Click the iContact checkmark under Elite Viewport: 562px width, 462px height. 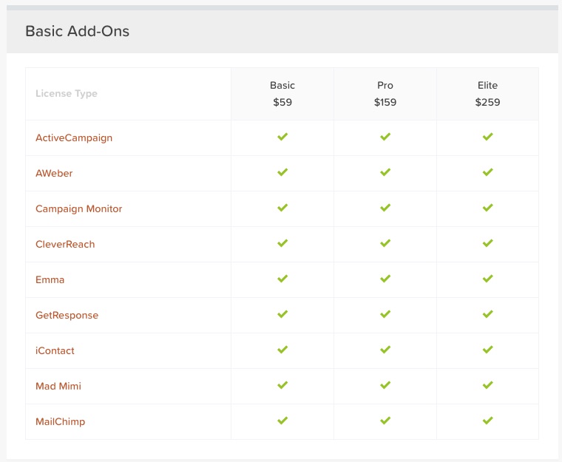488,350
